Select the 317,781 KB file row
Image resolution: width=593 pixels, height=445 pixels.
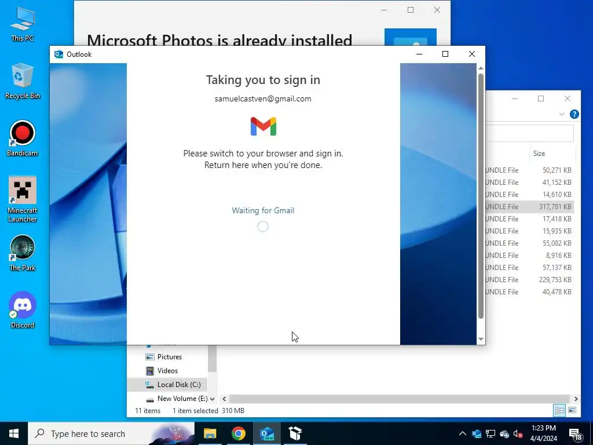tap(529, 207)
